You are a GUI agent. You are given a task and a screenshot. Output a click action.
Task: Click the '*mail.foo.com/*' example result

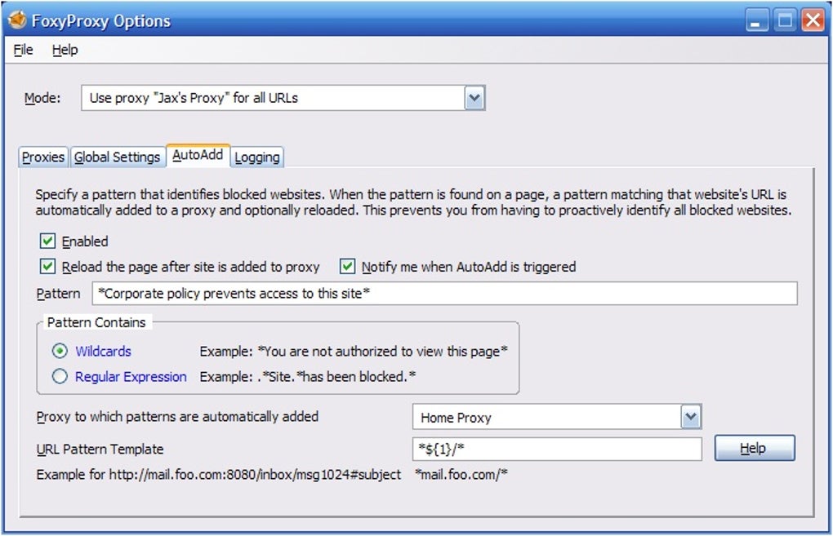461,475
